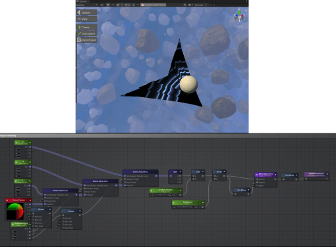Screen dimensions: 336x247
Task: Toggle the scene effects icon
Action: point(118,5)
